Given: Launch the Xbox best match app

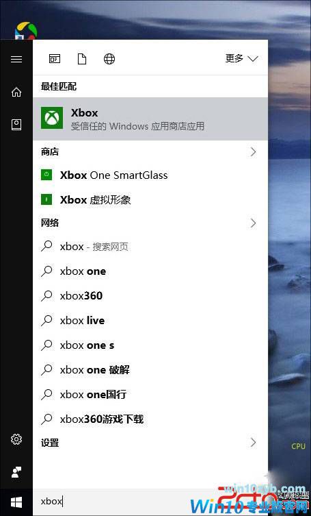Looking at the screenshot, I should (x=150, y=119).
